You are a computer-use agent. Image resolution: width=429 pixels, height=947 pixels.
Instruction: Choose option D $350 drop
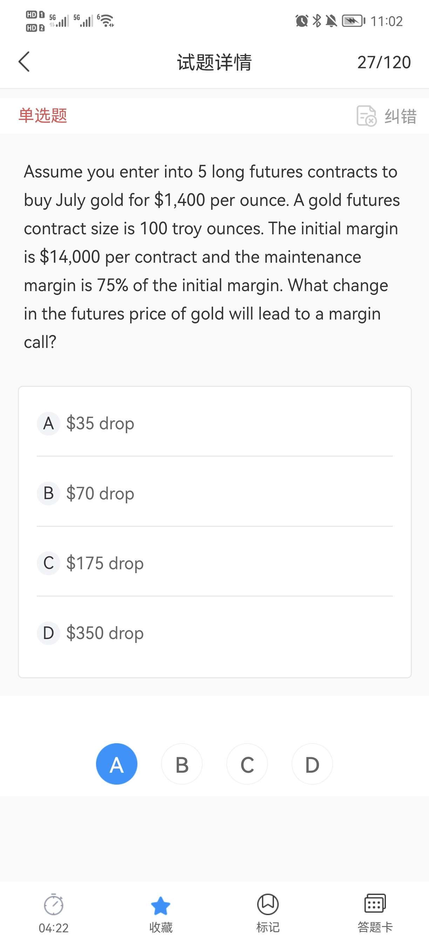tap(105, 633)
